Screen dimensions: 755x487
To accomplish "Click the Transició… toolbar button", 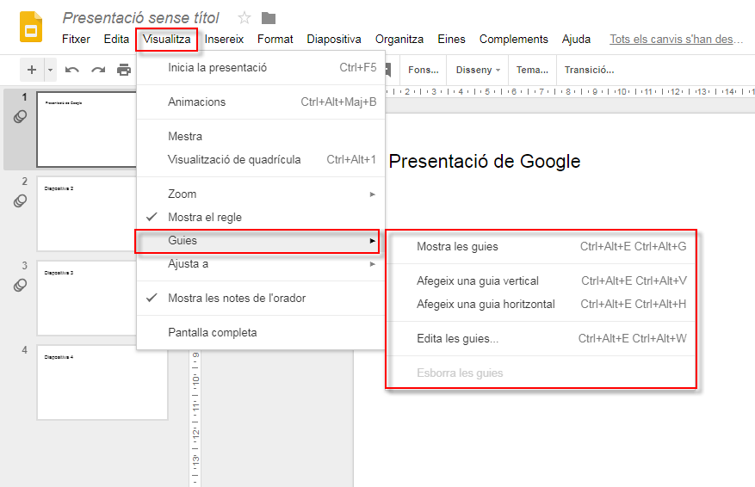I will pyautogui.click(x=589, y=70).
